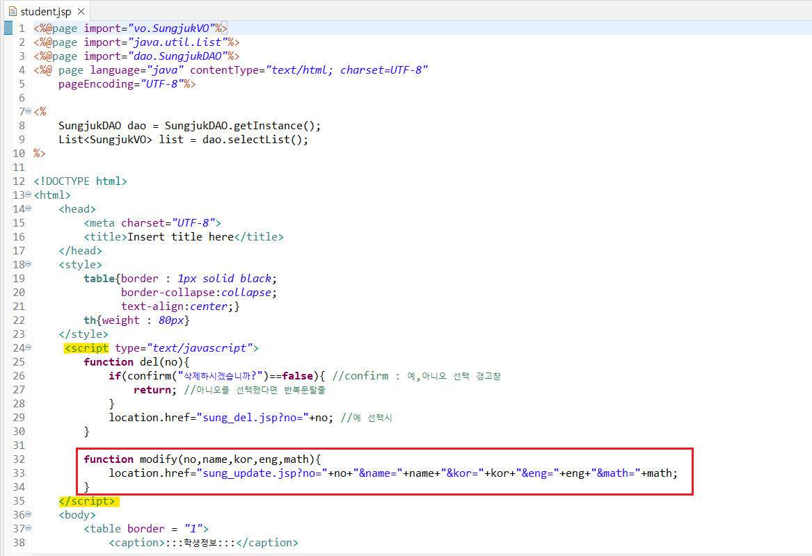Click the 'return;' statement on line 27

click(155, 390)
